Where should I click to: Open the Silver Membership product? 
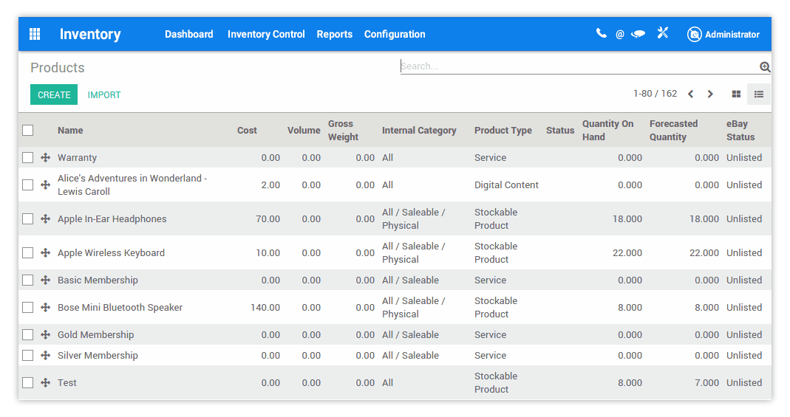click(98, 355)
